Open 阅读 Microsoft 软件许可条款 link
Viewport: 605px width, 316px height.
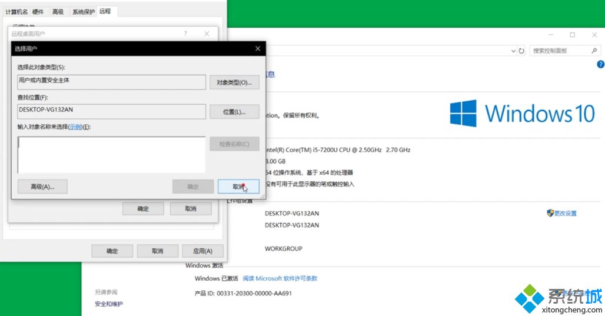coord(280,278)
